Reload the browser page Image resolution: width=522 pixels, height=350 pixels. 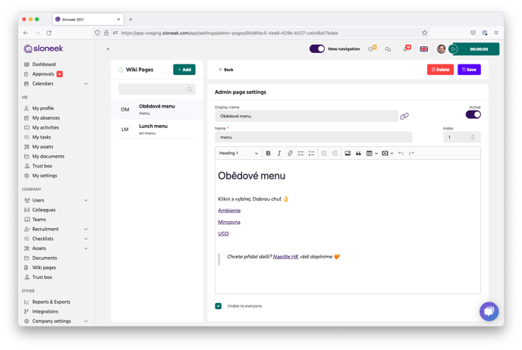49,33
